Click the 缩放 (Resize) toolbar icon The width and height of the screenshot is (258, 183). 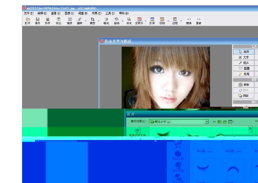(x=70, y=21)
